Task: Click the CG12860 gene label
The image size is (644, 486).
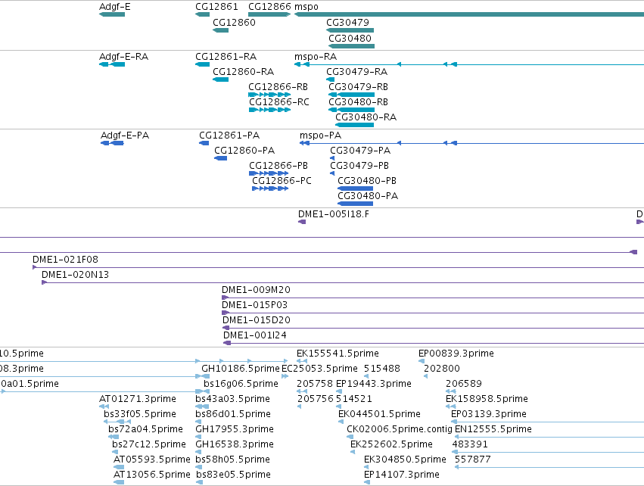Action: coord(234,22)
